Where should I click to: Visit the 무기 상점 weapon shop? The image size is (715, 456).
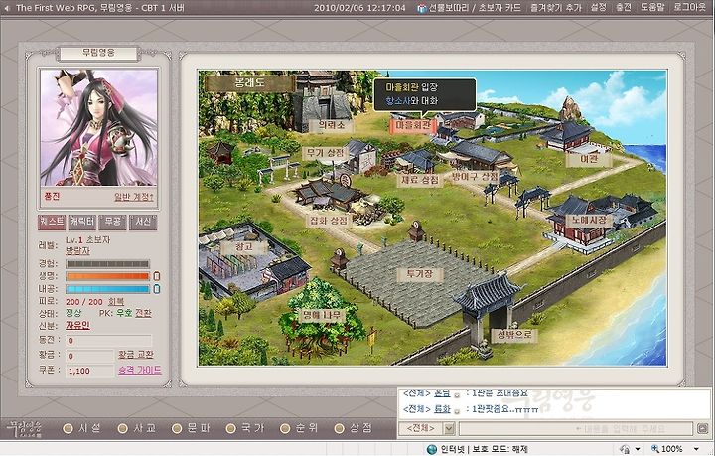tap(325, 153)
